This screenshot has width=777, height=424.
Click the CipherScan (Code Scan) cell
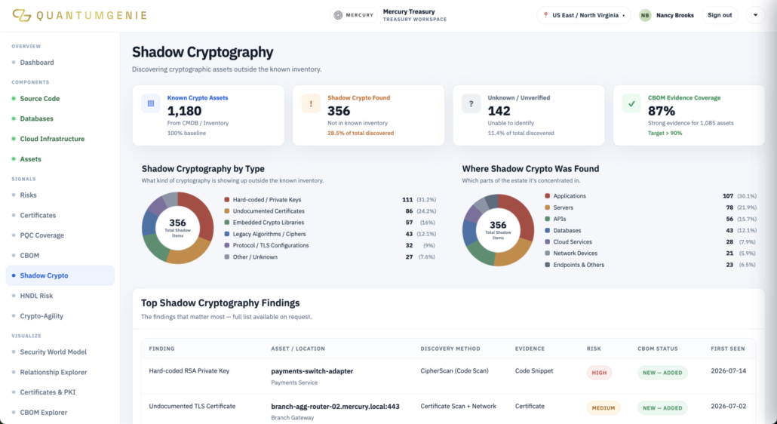pos(454,371)
